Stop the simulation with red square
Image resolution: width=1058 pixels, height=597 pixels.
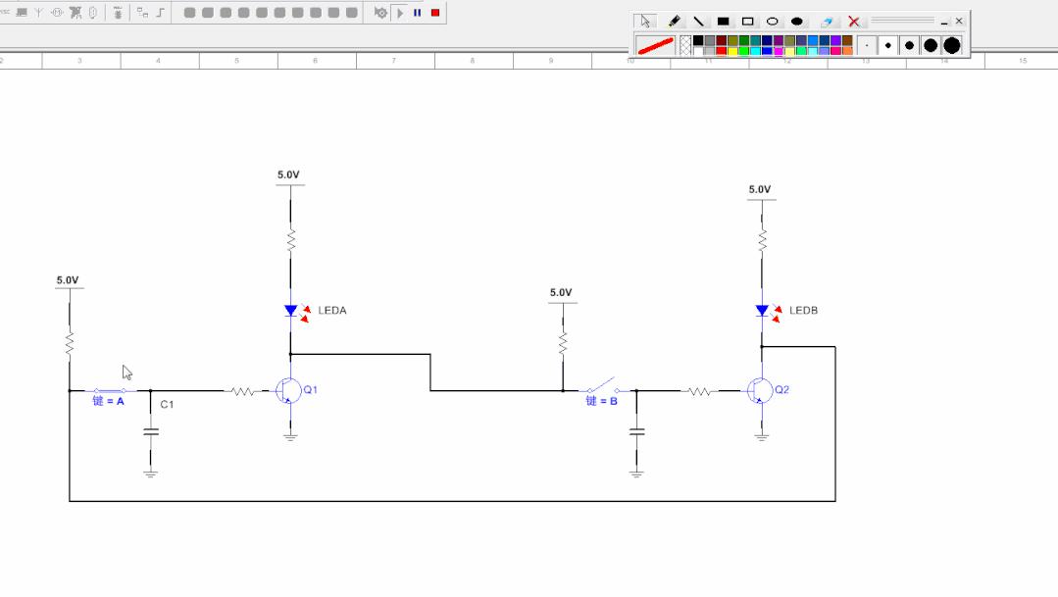435,13
